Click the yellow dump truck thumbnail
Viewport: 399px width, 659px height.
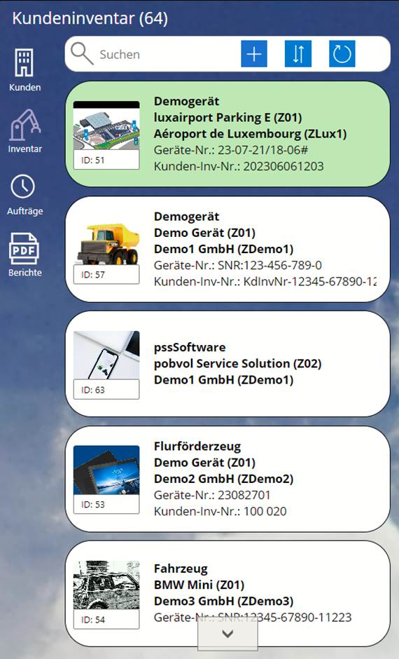tap(106, 244)
